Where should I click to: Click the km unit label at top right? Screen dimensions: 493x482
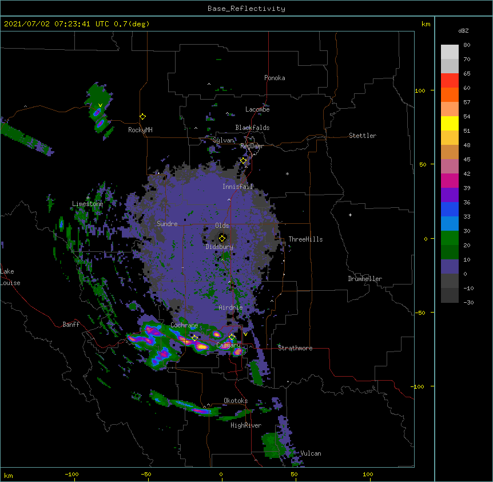pos(426,24)
